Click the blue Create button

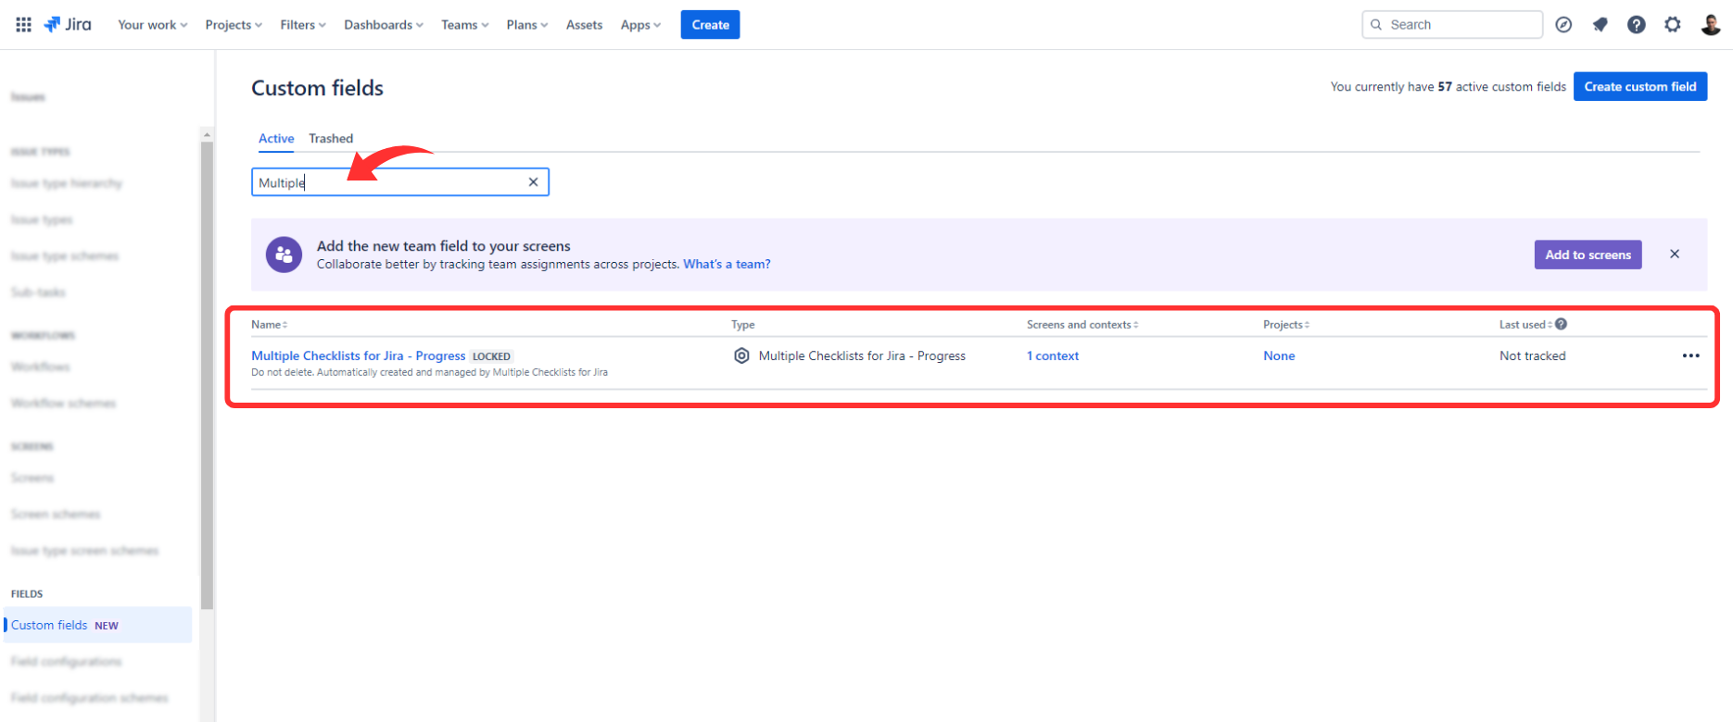click(x=710, y=25)
